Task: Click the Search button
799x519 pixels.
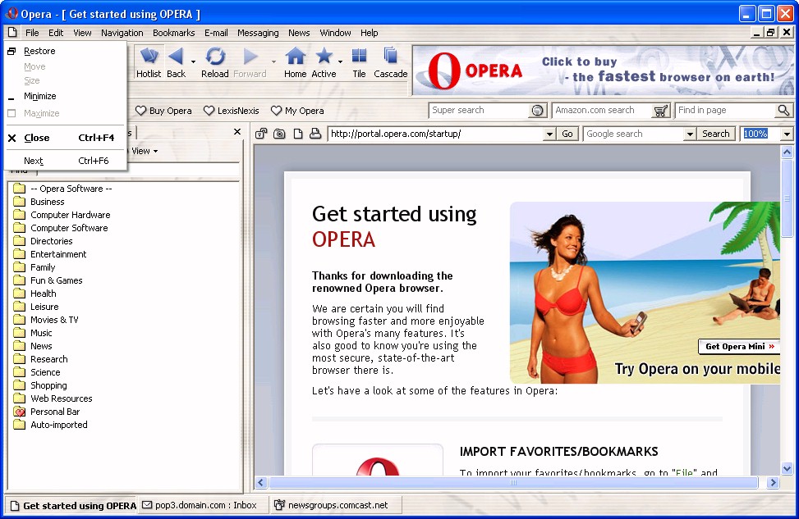Action: pyautogui.click(x=716, y=134)
